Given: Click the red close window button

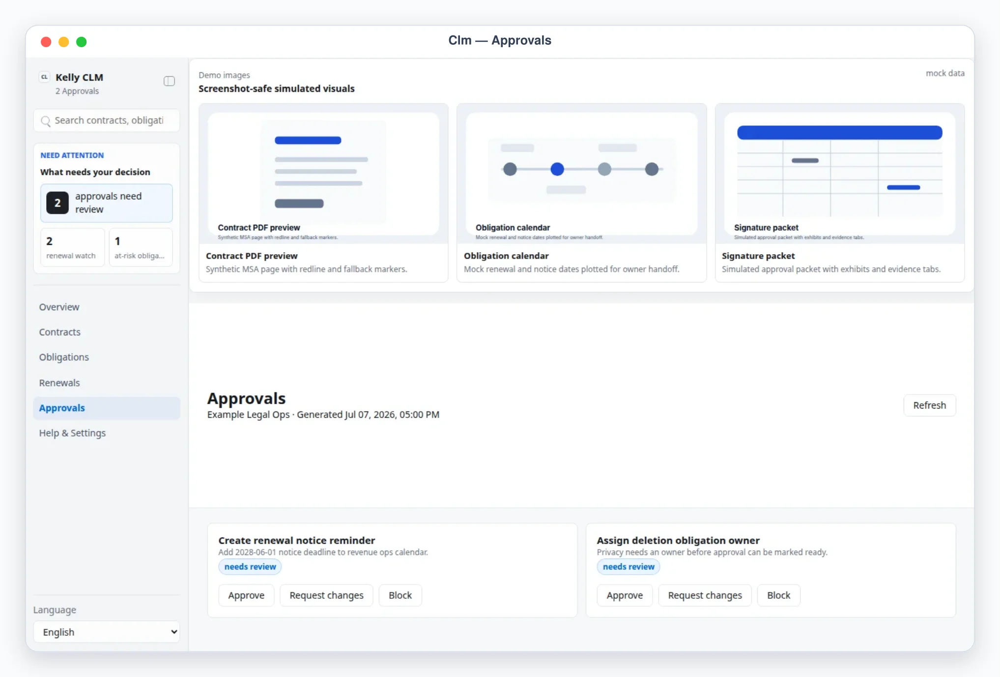Looking at the screenshot, I should point(46,42).
